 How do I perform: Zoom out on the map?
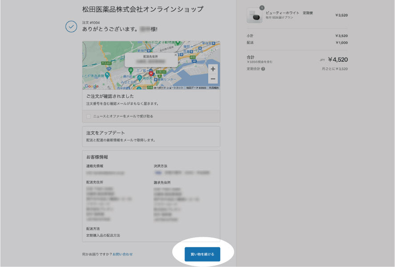pos(213,79)
